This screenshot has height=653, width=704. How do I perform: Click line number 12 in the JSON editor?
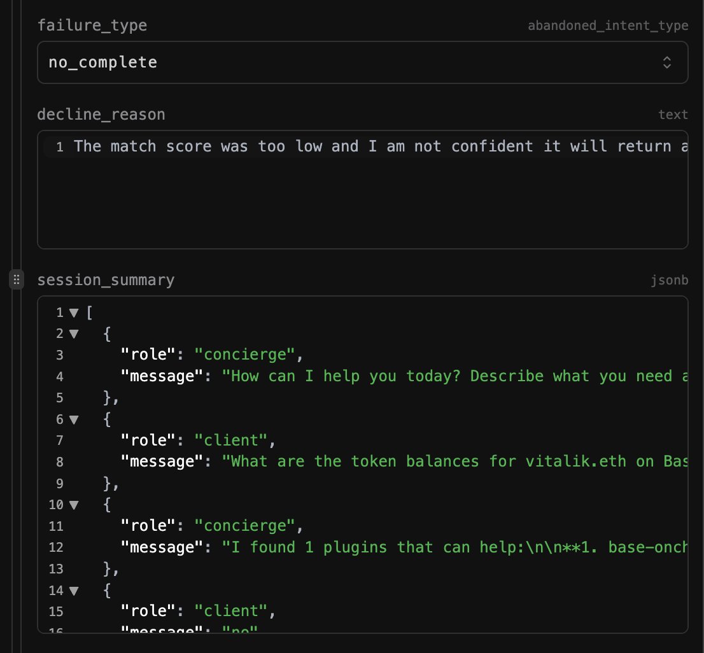(x=56, y=547)
